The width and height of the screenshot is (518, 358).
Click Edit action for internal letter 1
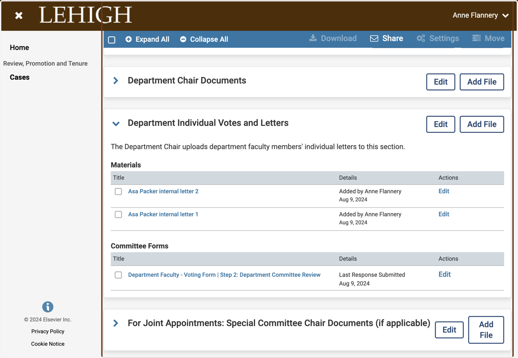click(x=444, y=214)
